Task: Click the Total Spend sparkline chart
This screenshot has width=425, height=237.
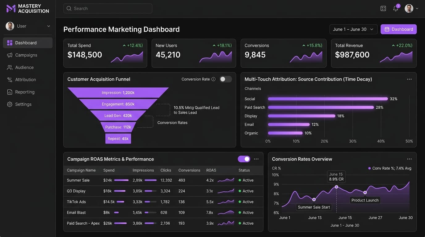Action: coord(127,57)
